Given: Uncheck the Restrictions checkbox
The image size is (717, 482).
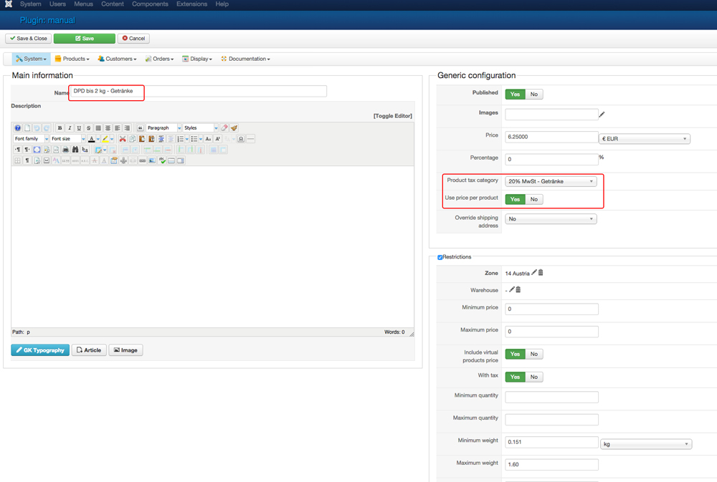Looking at the screenshot, I should point(440,257).
